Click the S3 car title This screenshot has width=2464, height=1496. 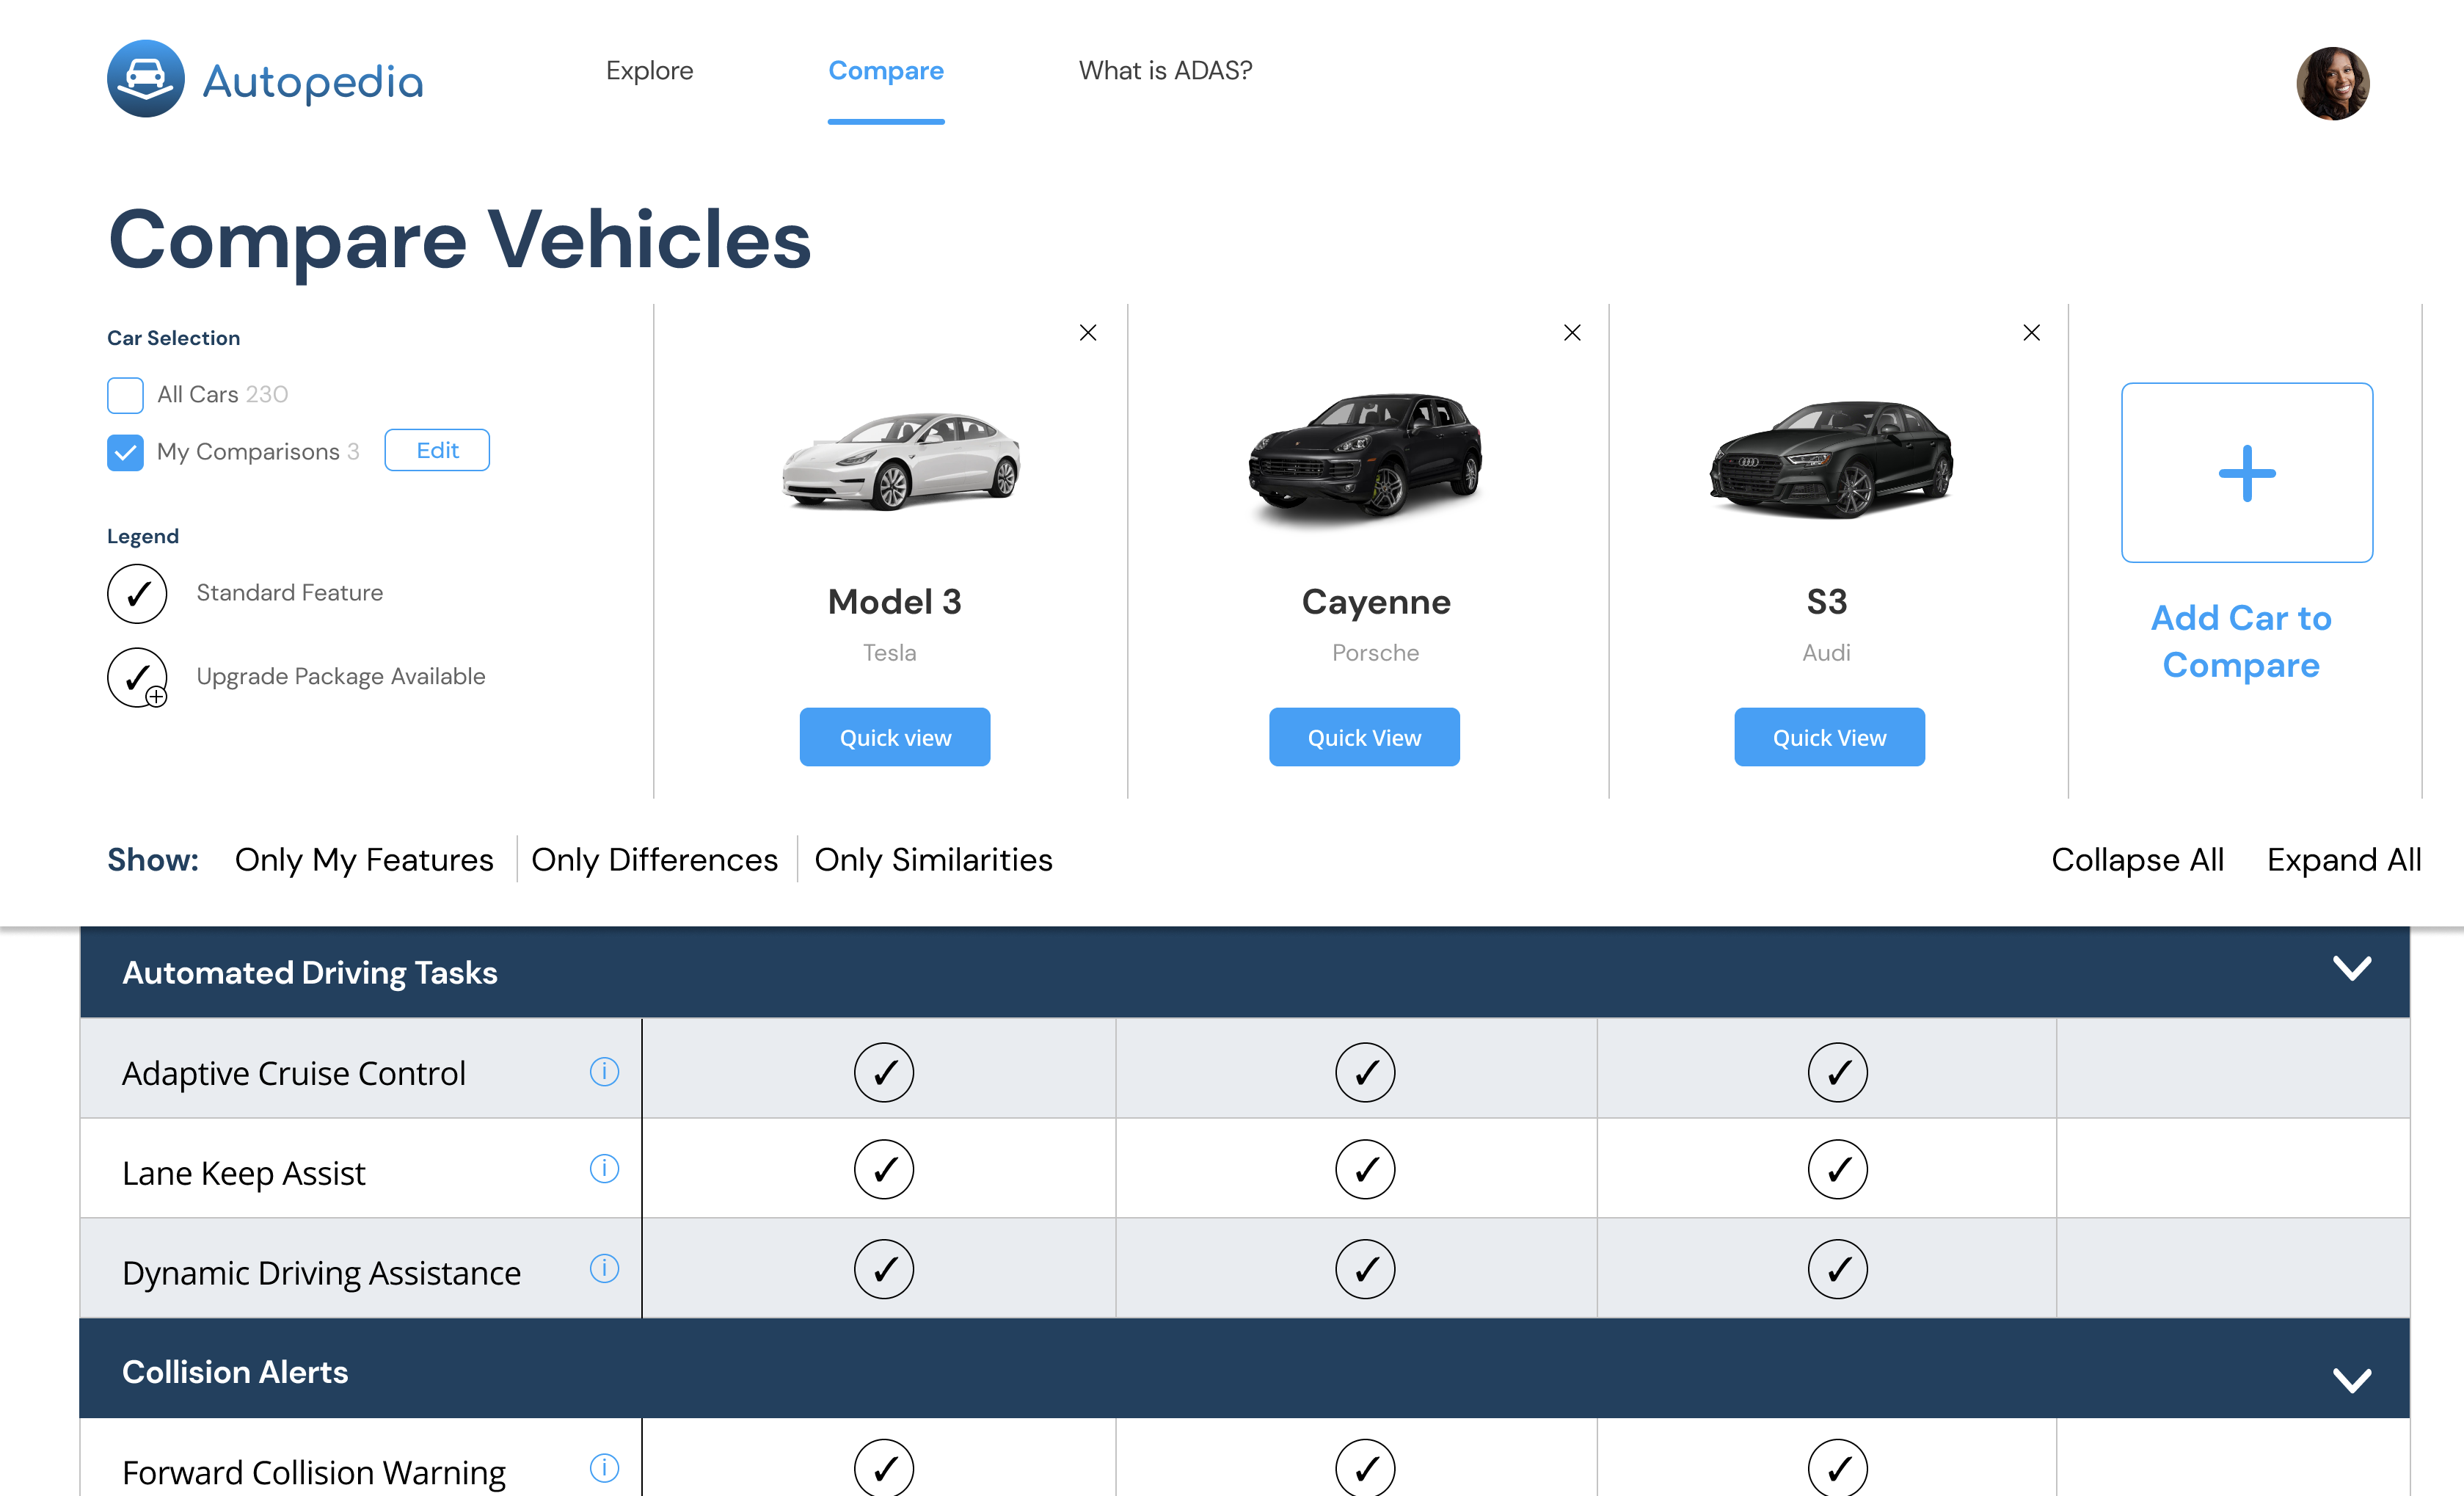(x=1826, y=601)
